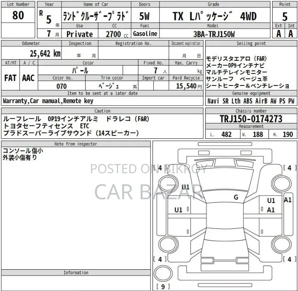Click the interior grade A under Int
Image resolution: width=298 pixels, height=291 pixels.
pos(291,34)
